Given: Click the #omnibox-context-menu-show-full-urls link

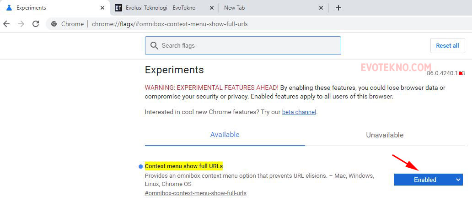Looking at the screenshot, I should point(195,193).
